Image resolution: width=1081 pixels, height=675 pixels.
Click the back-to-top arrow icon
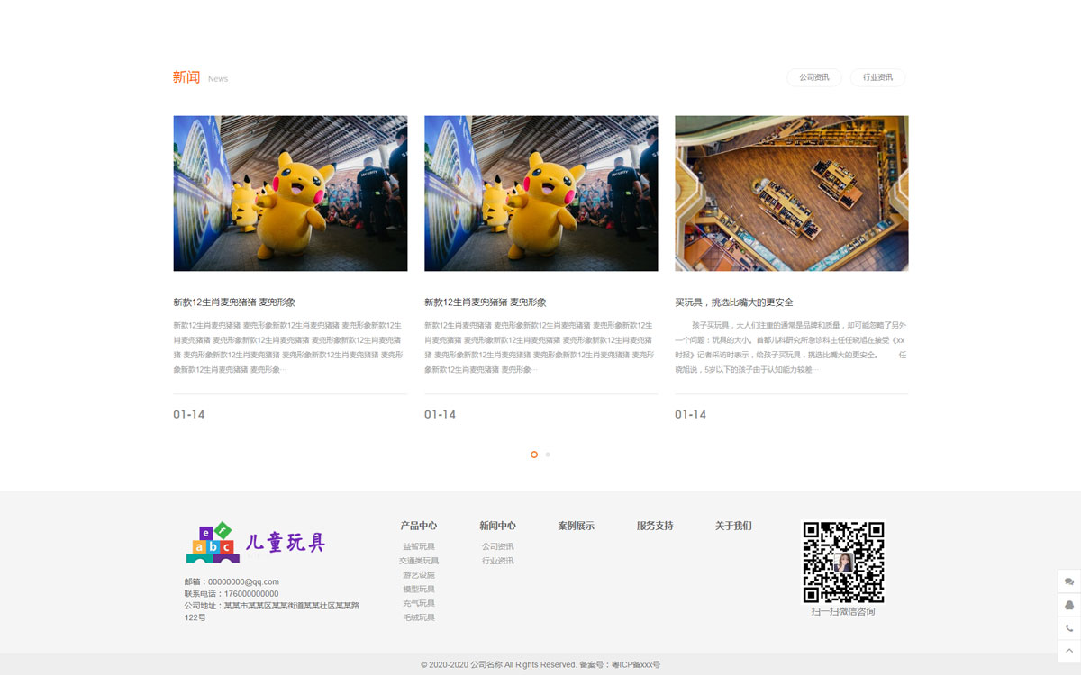tap(1069, 651)
